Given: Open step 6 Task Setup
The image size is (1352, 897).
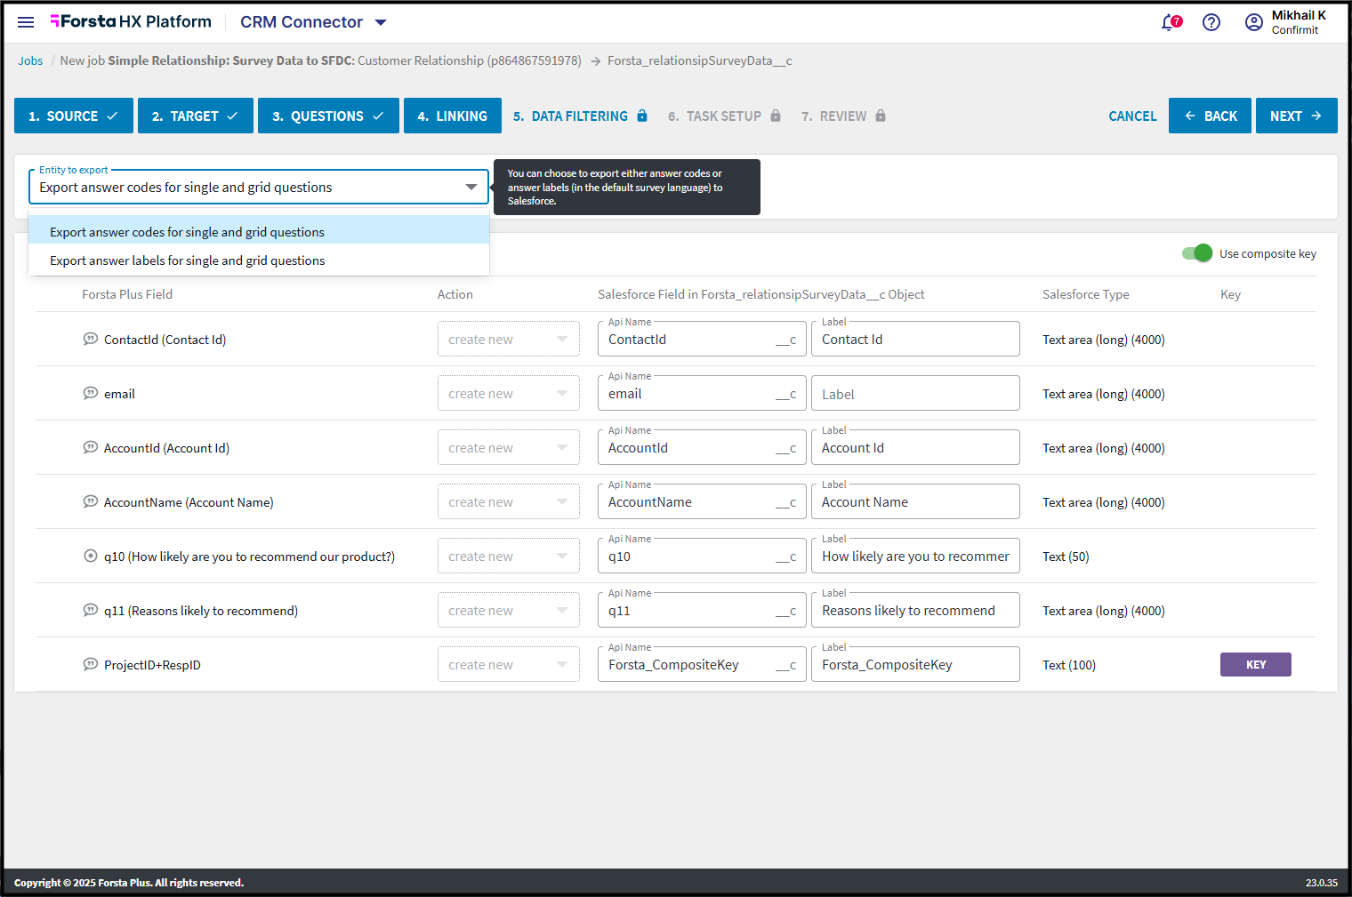Looking at the screenshot, I should click(x=724, y=116).
